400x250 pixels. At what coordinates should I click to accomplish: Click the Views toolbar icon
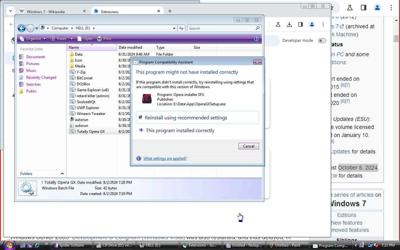[53, 39]
